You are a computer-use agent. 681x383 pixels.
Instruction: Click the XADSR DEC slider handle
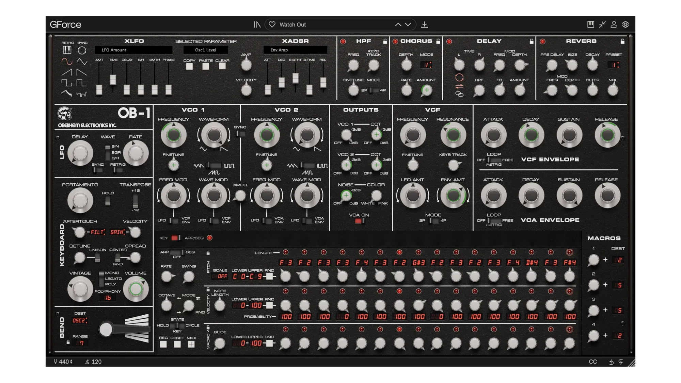(x=282, y=82)
